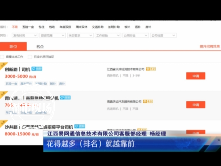Open the 发布时间 dropdown
The height and width of the screenshot is (166, 221).
coord(25,35)
